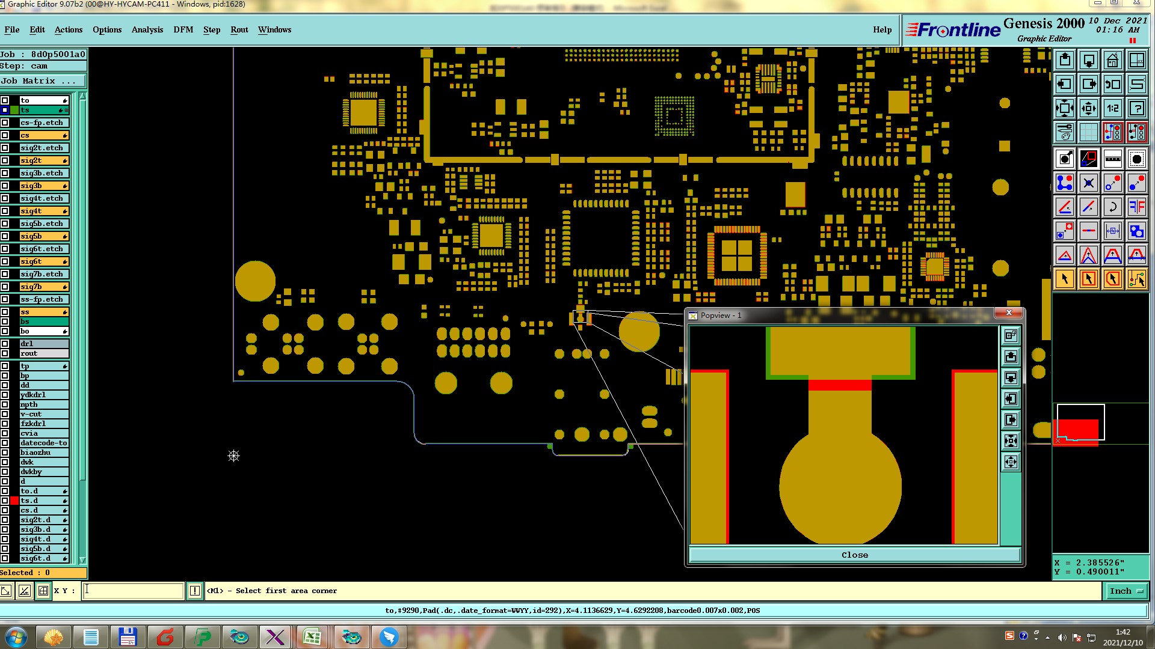This screenshot has width=1155, height=649.
Task: Click the red color swatch of layer ts.d
Action: click(14, 501)
